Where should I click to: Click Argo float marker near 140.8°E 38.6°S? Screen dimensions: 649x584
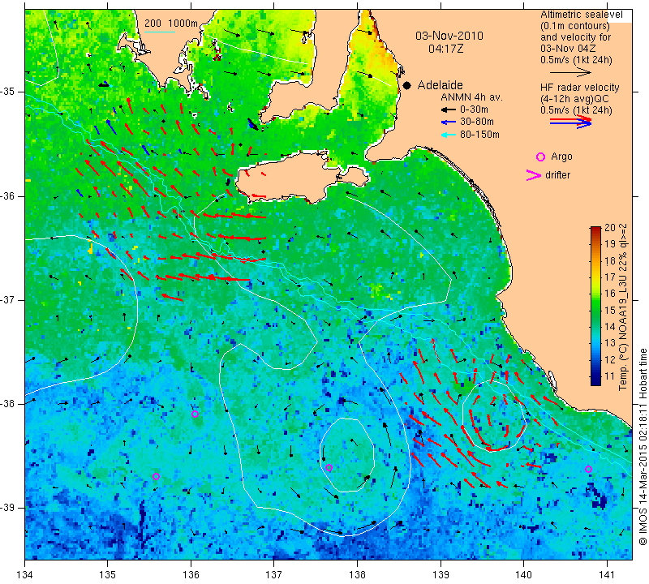588,469
